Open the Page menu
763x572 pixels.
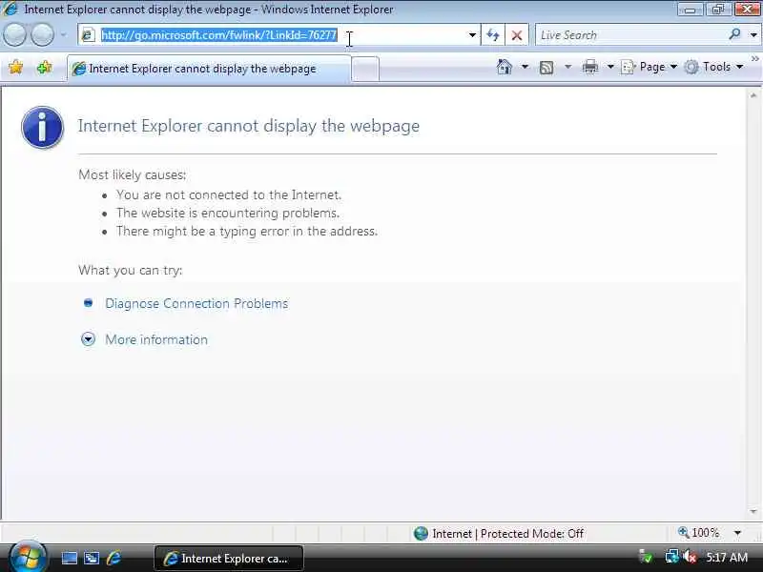tap(650, 67)
